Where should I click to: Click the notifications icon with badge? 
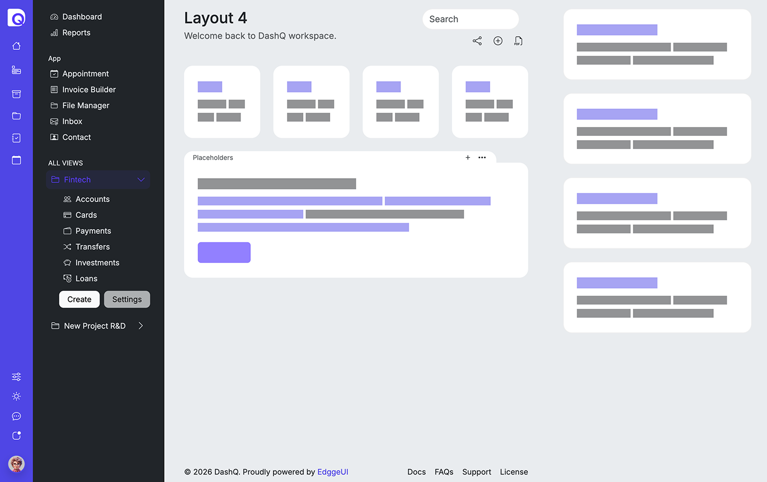(16, 435)
